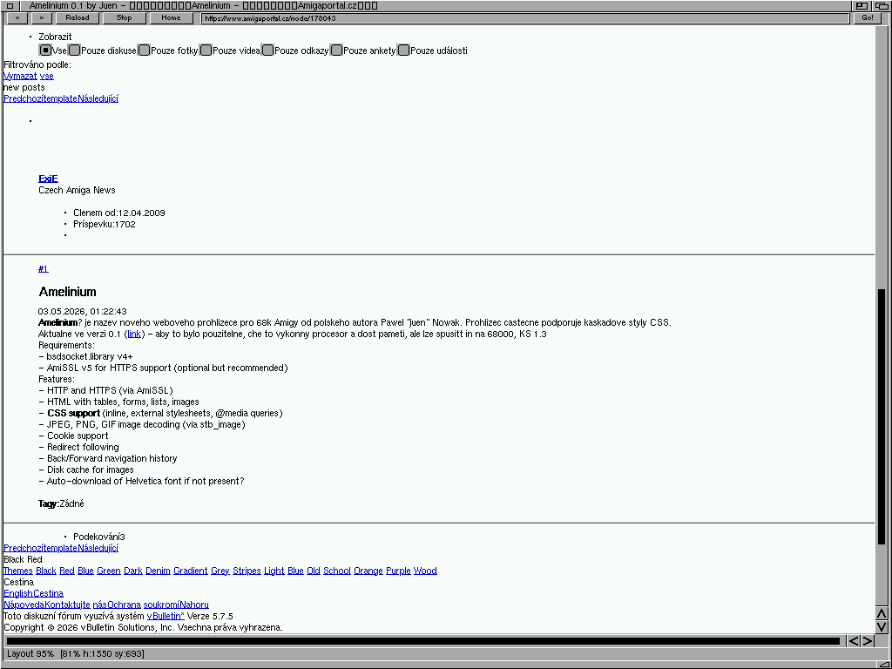The image size is (892, 669).
Task: Click the scroll up arrow
Action: (882, 613)
